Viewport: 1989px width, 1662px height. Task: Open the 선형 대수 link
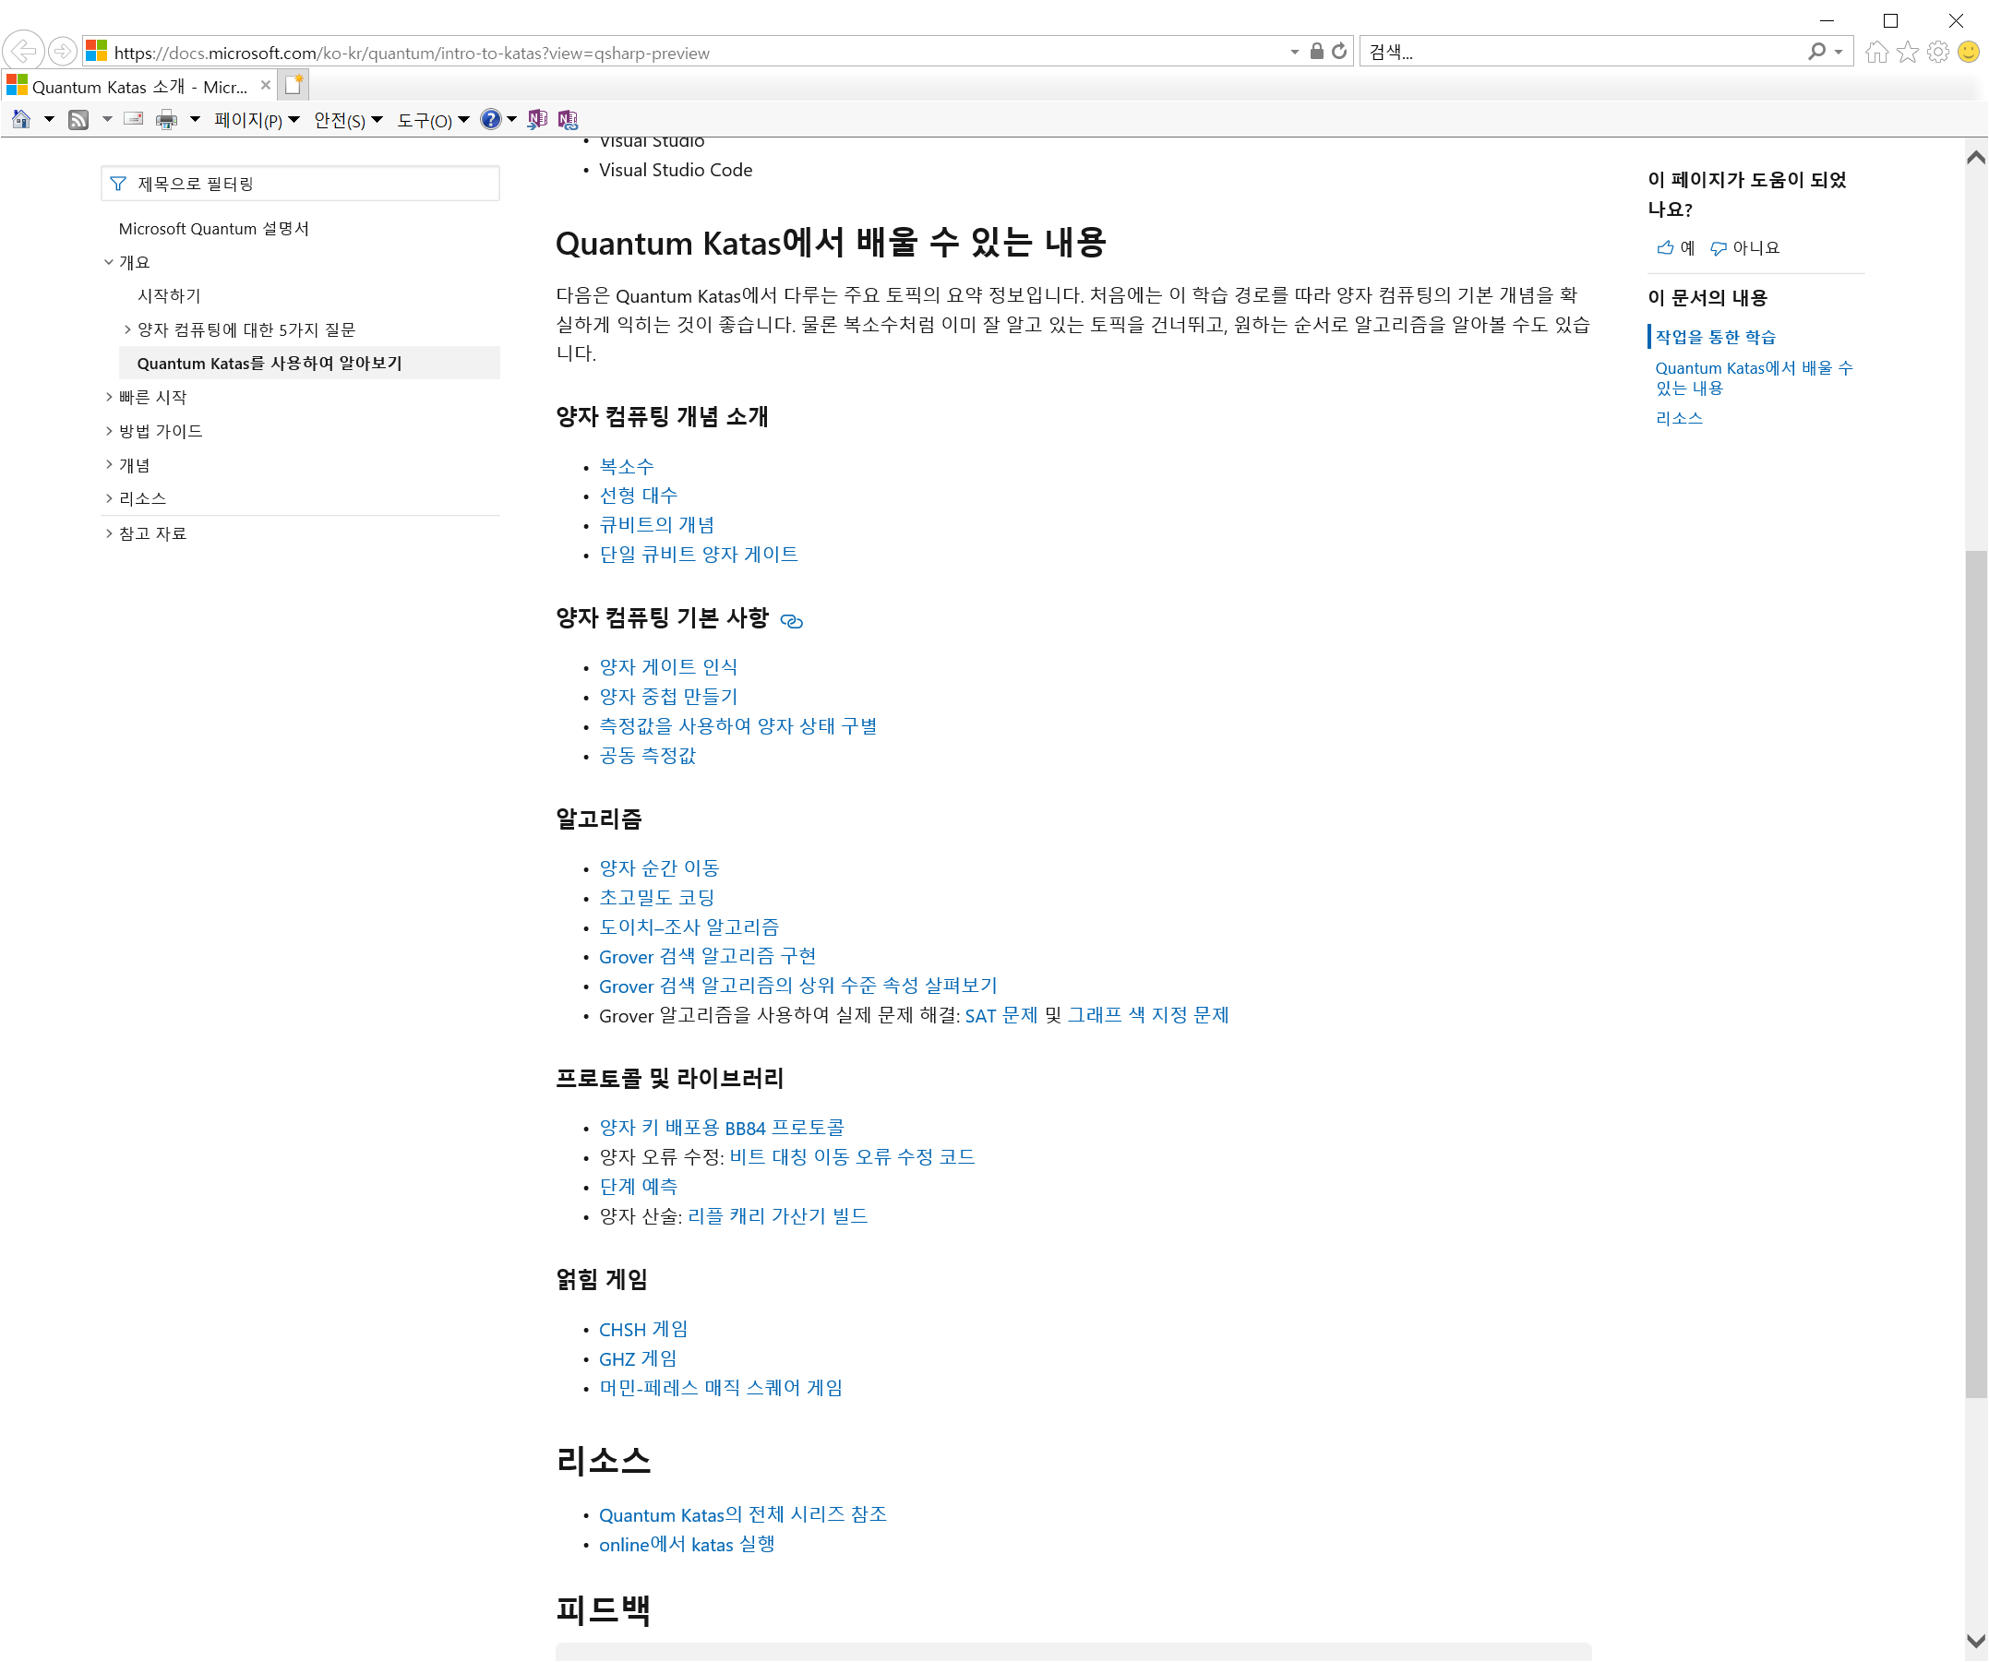coord(638,496)
